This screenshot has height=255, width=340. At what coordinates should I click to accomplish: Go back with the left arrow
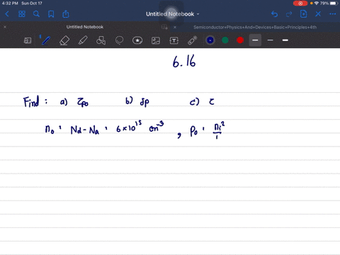[7, 14]
